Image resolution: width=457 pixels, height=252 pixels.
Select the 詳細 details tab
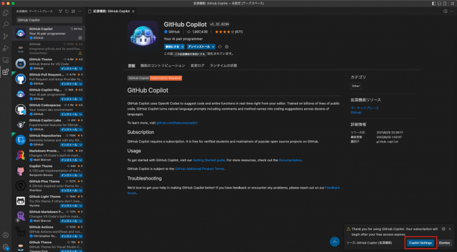pos(132,66)
